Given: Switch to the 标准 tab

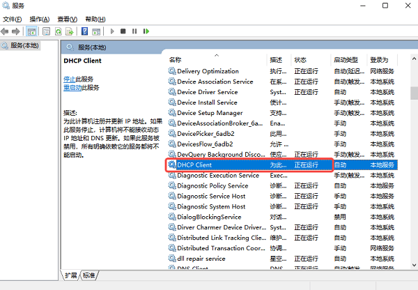Looking at the screenshot, I should pyautogui.click(x=89, y=276).
